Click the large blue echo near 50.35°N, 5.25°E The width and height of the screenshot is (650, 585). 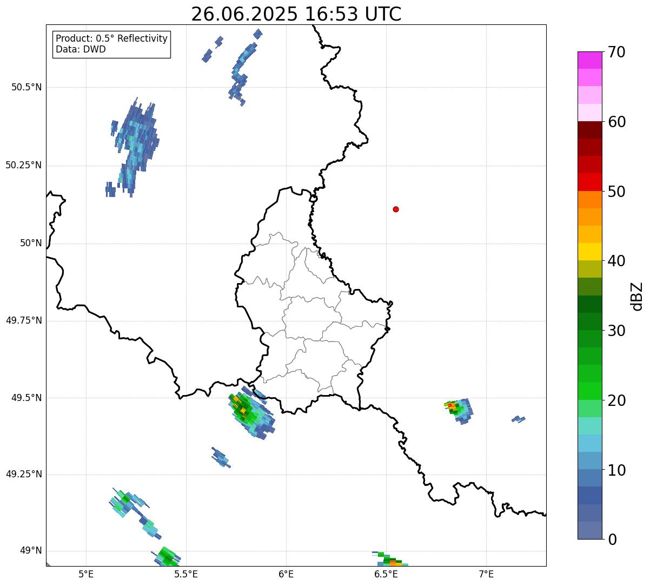tap(133, 146)
